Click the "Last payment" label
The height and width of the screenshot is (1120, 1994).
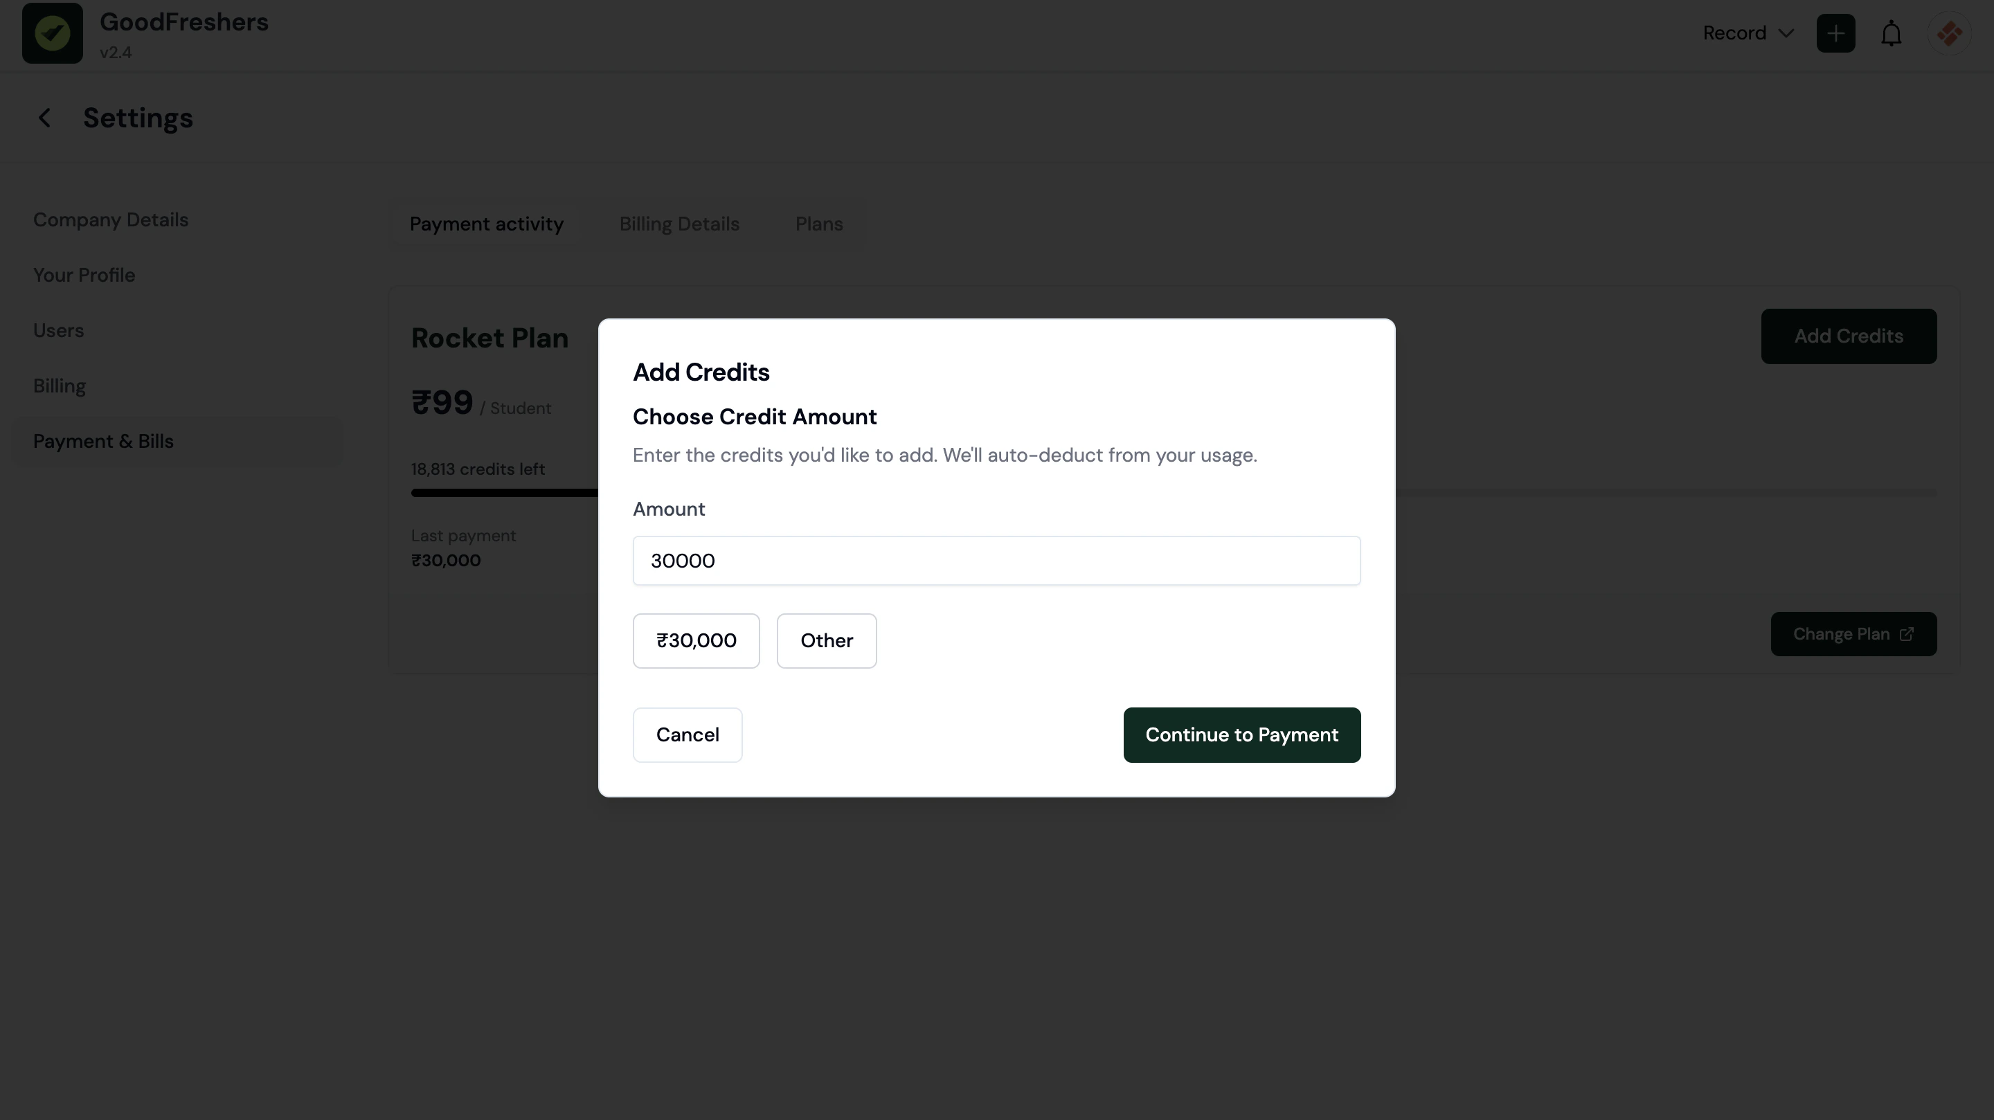pos(463,536)
